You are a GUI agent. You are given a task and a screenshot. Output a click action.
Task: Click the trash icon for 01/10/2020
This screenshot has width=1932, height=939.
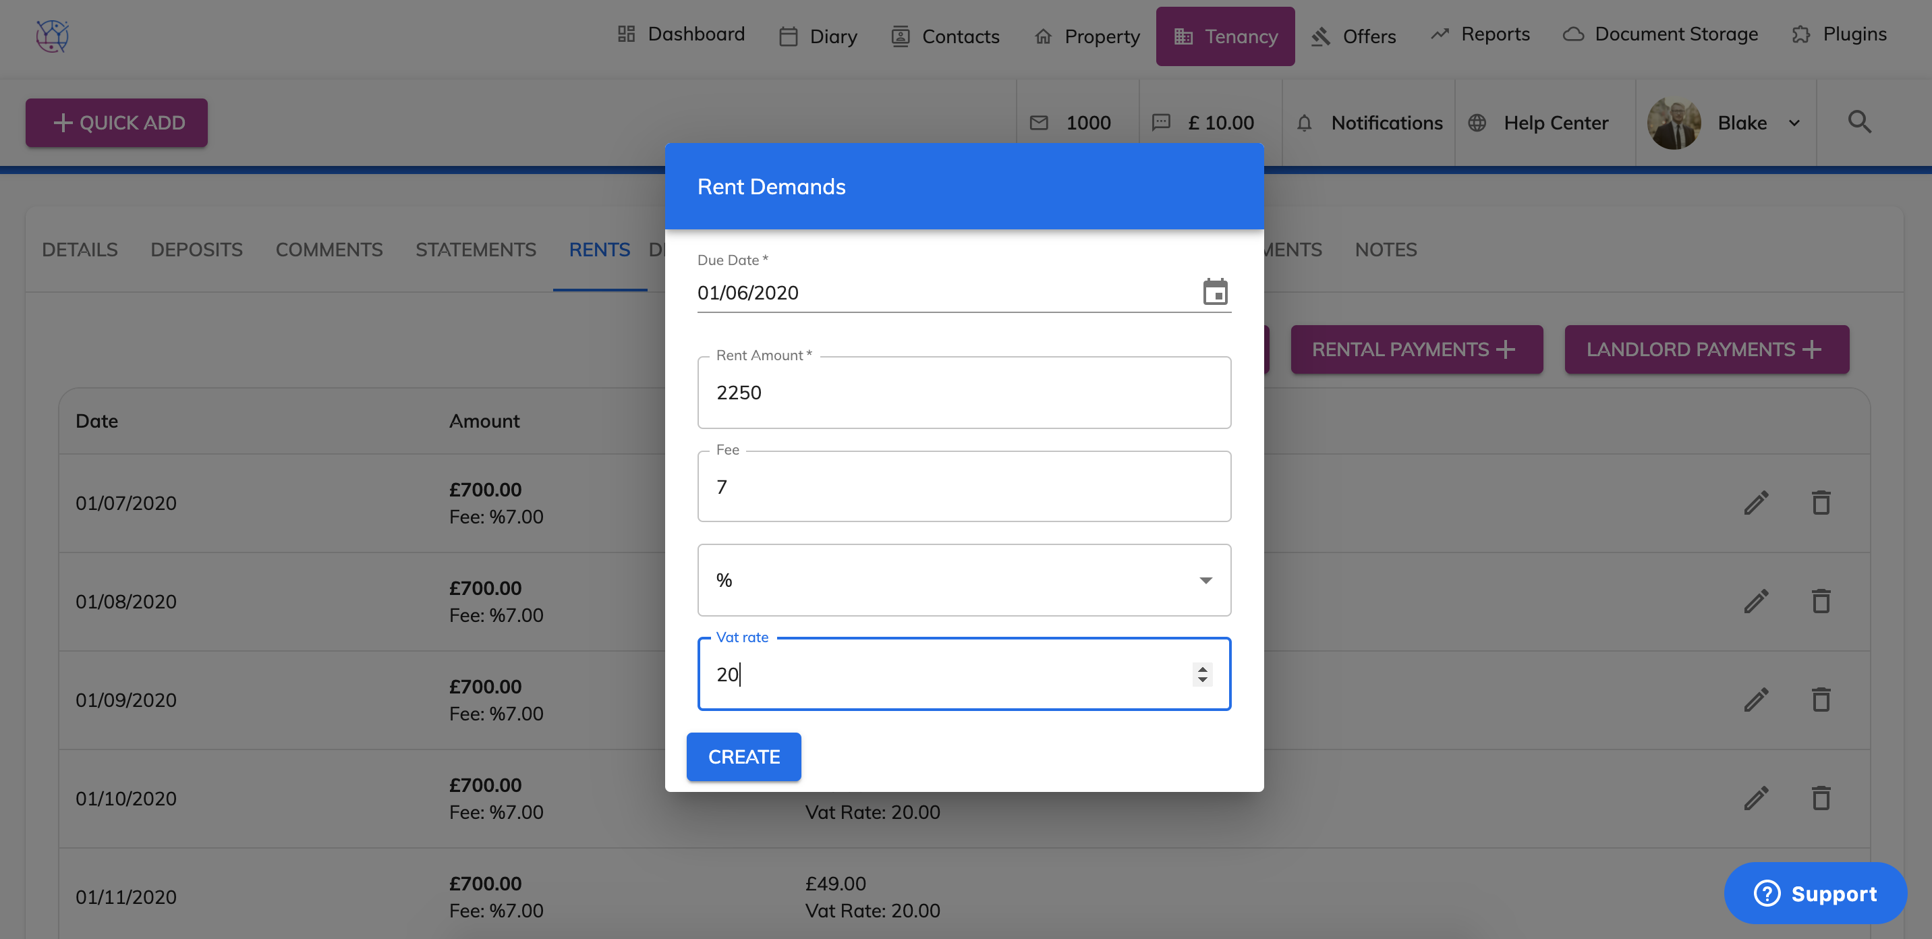click(x=1821, y=798)
